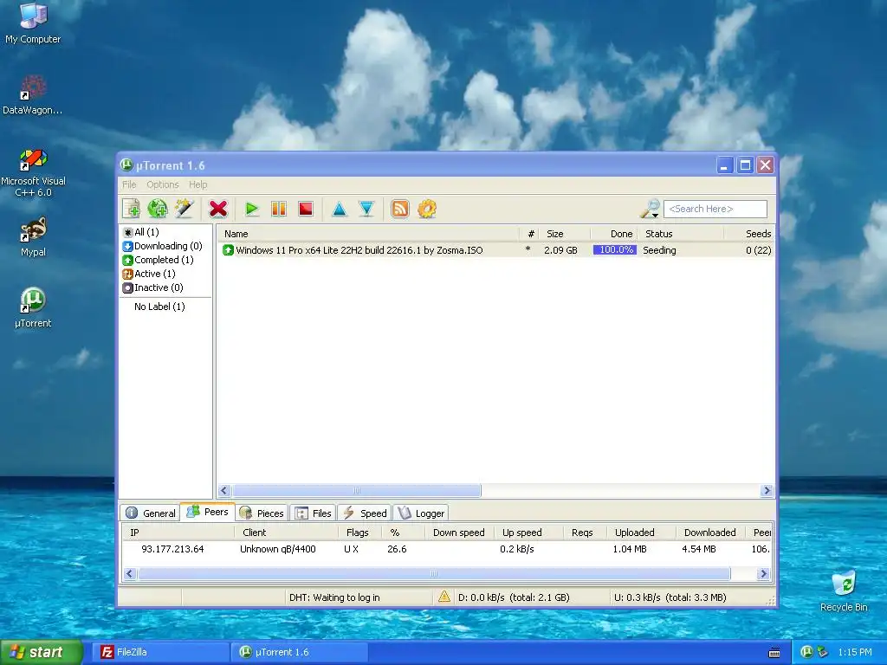Switch to the Logger tab

click(421, 513)
